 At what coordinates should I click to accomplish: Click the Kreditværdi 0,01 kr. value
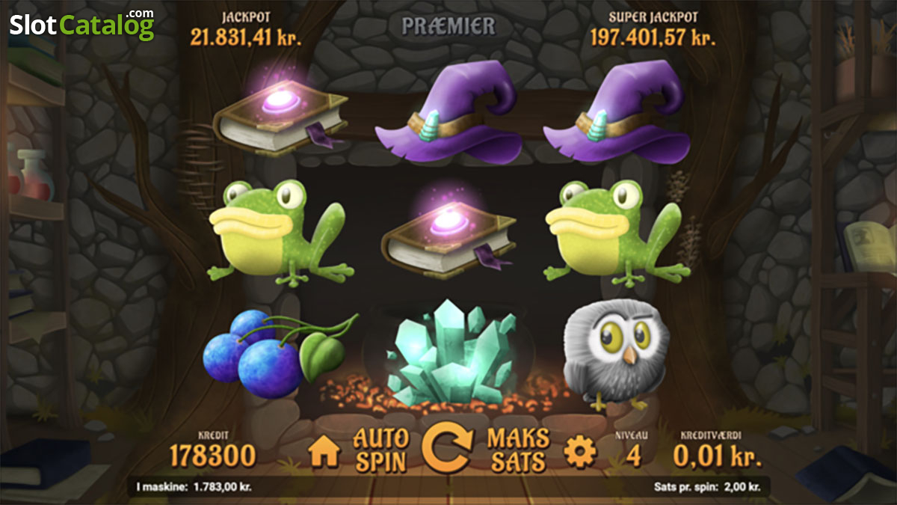[717, 455]
